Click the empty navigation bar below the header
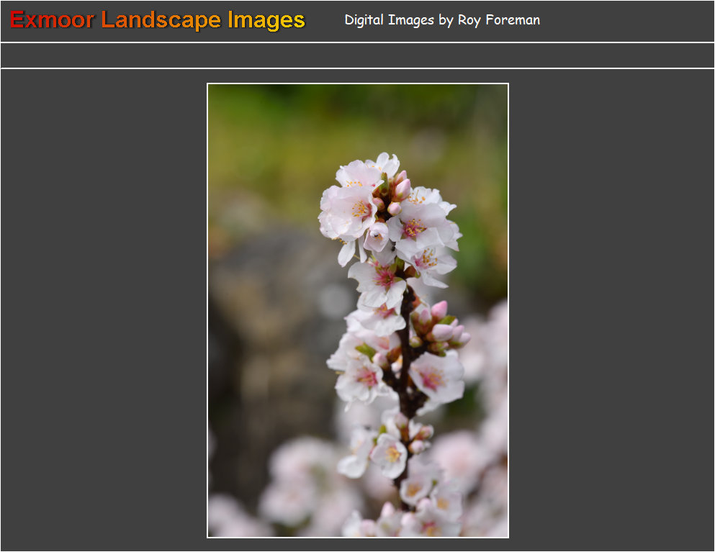This screenshot has width=715, height=552. pos(357,55)
